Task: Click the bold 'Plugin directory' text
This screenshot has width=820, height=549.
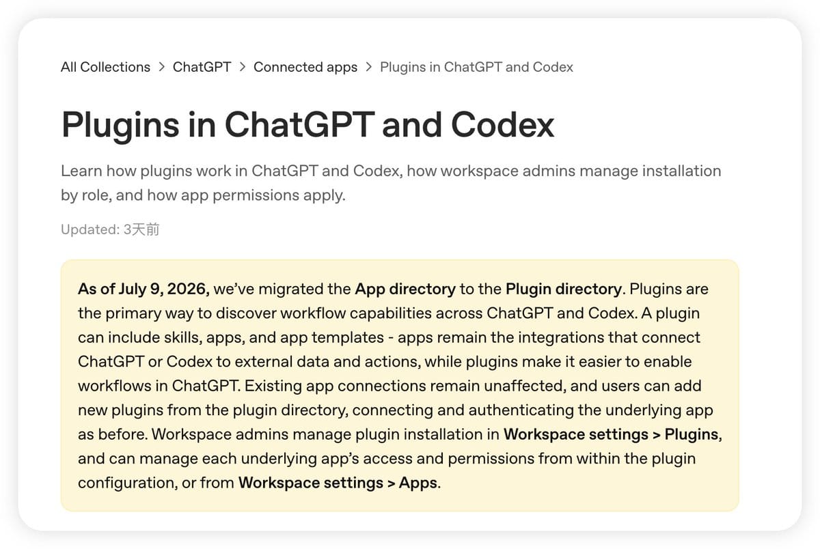Action: pos(564,289)
